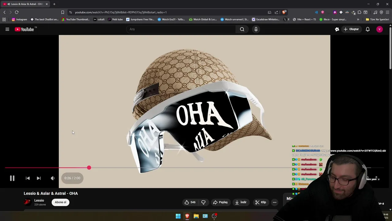The image size is (392, 221).
Task: Select the Lessio & Aslar & Astral - OHA tab
Action: tap(25, 4)
